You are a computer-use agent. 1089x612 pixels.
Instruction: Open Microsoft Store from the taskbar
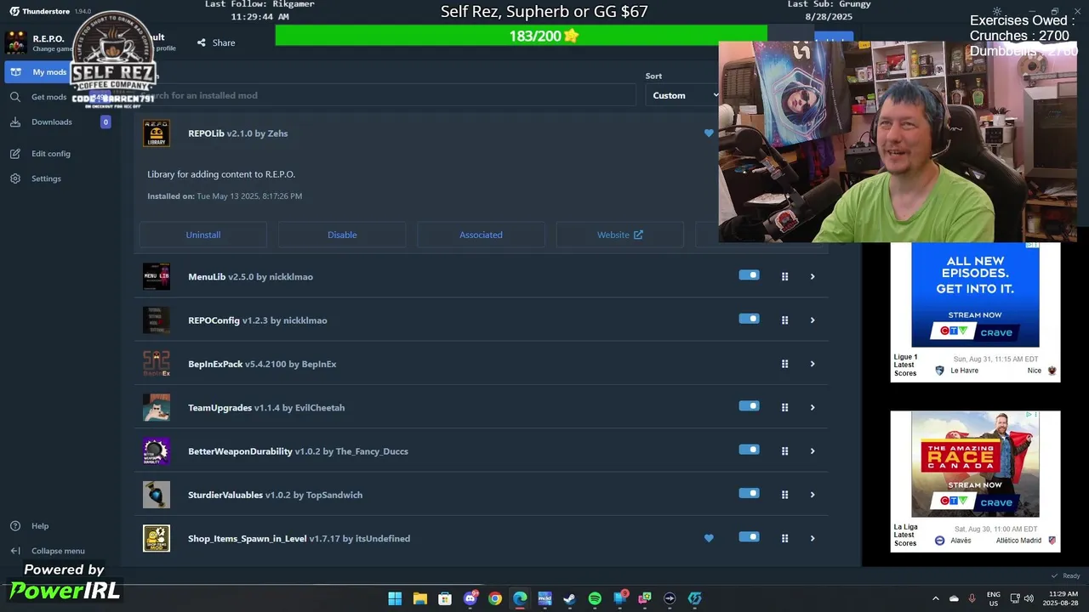445,598
